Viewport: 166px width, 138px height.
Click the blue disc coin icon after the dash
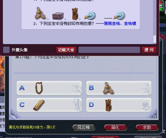[119, 15]
